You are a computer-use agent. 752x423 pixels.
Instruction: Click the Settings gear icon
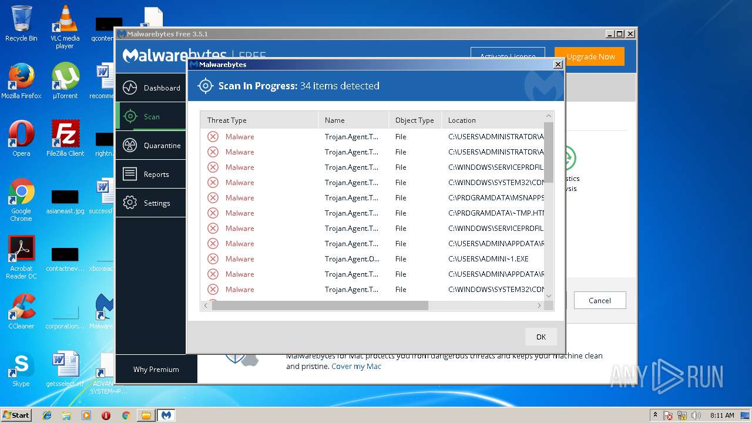point(130,203)
